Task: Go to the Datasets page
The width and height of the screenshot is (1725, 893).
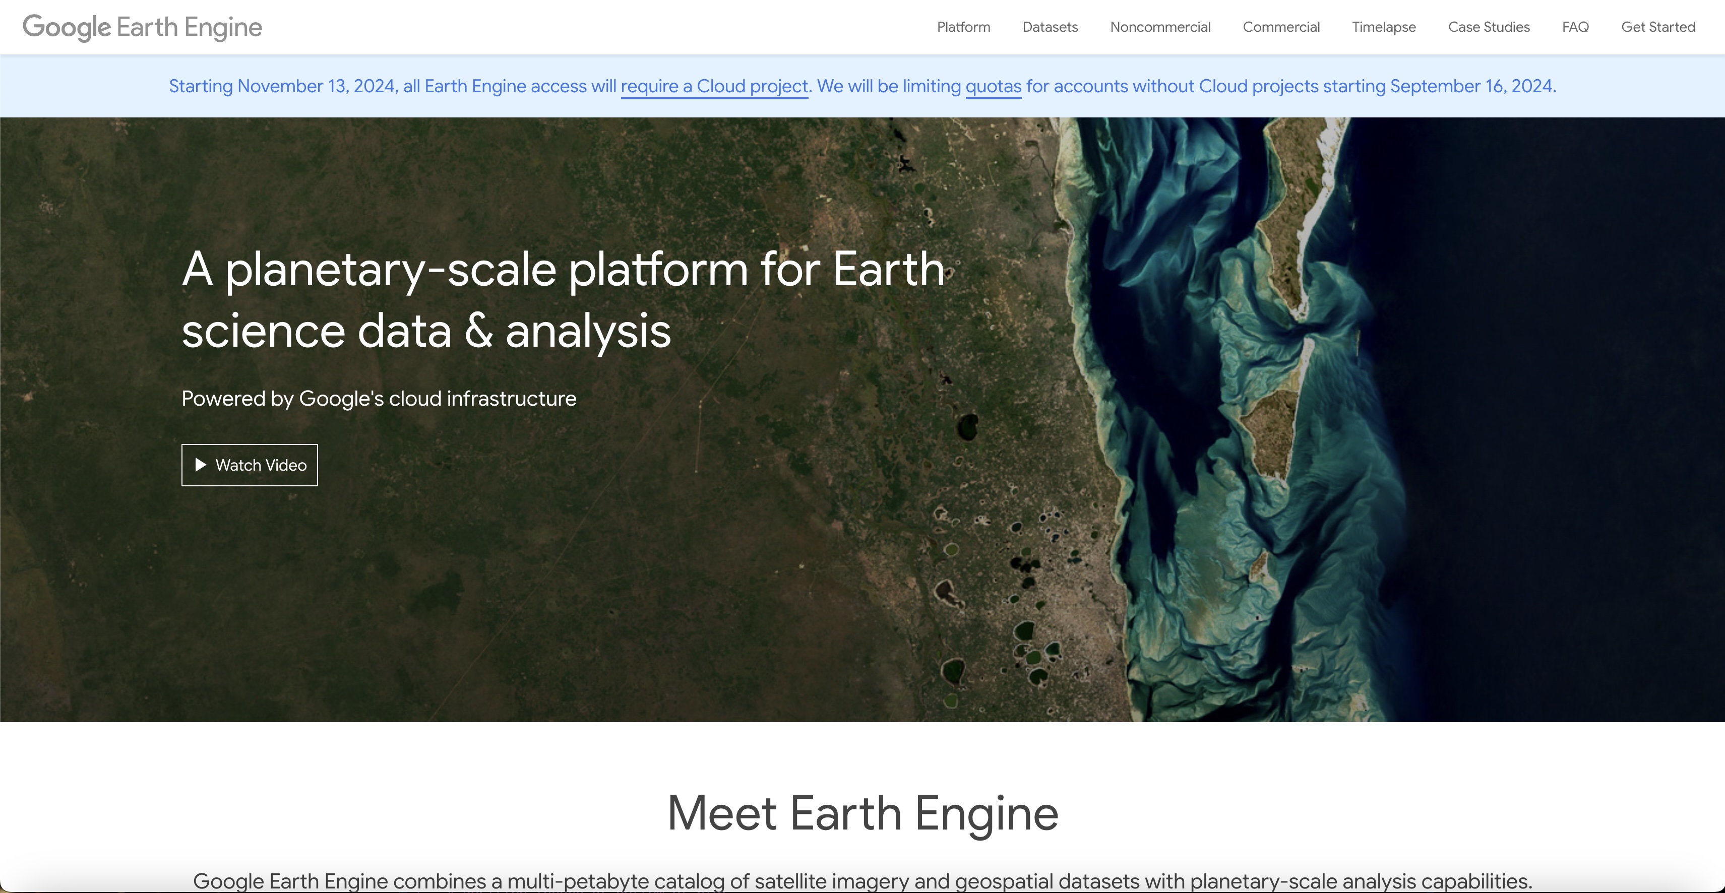Action: (1050, 27)
